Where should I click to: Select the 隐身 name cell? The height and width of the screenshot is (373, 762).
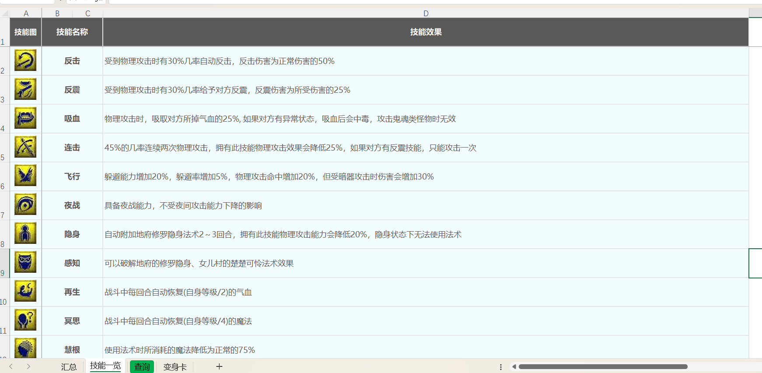click(x=72, y=234)
